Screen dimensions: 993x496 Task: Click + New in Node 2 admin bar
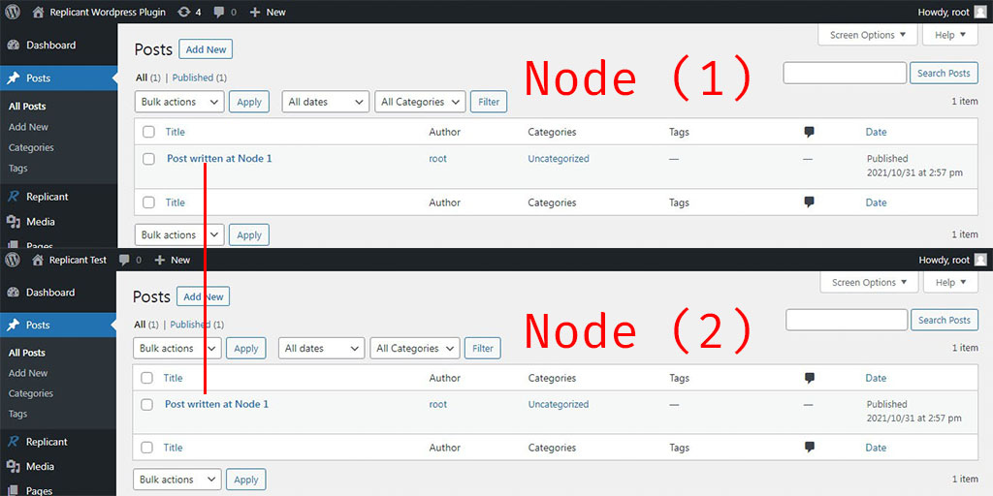click(173, 260)
